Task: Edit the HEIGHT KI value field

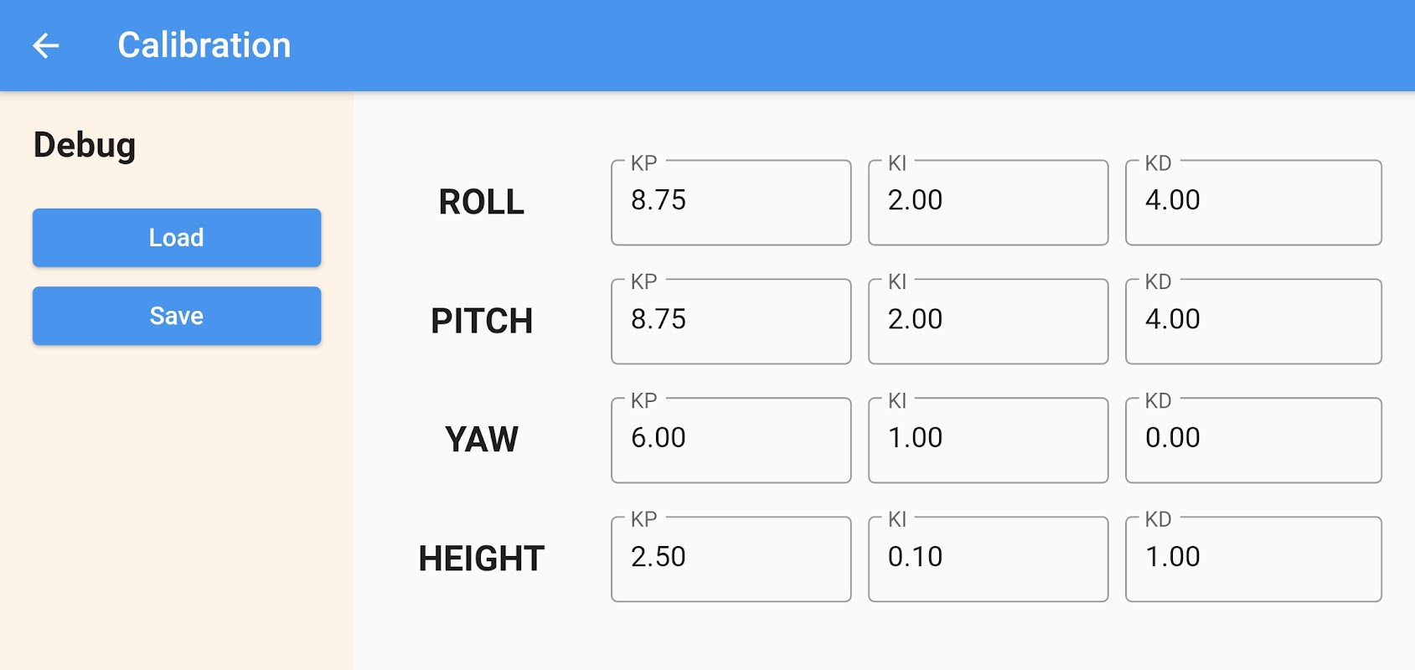Action: tap(988, 559)
